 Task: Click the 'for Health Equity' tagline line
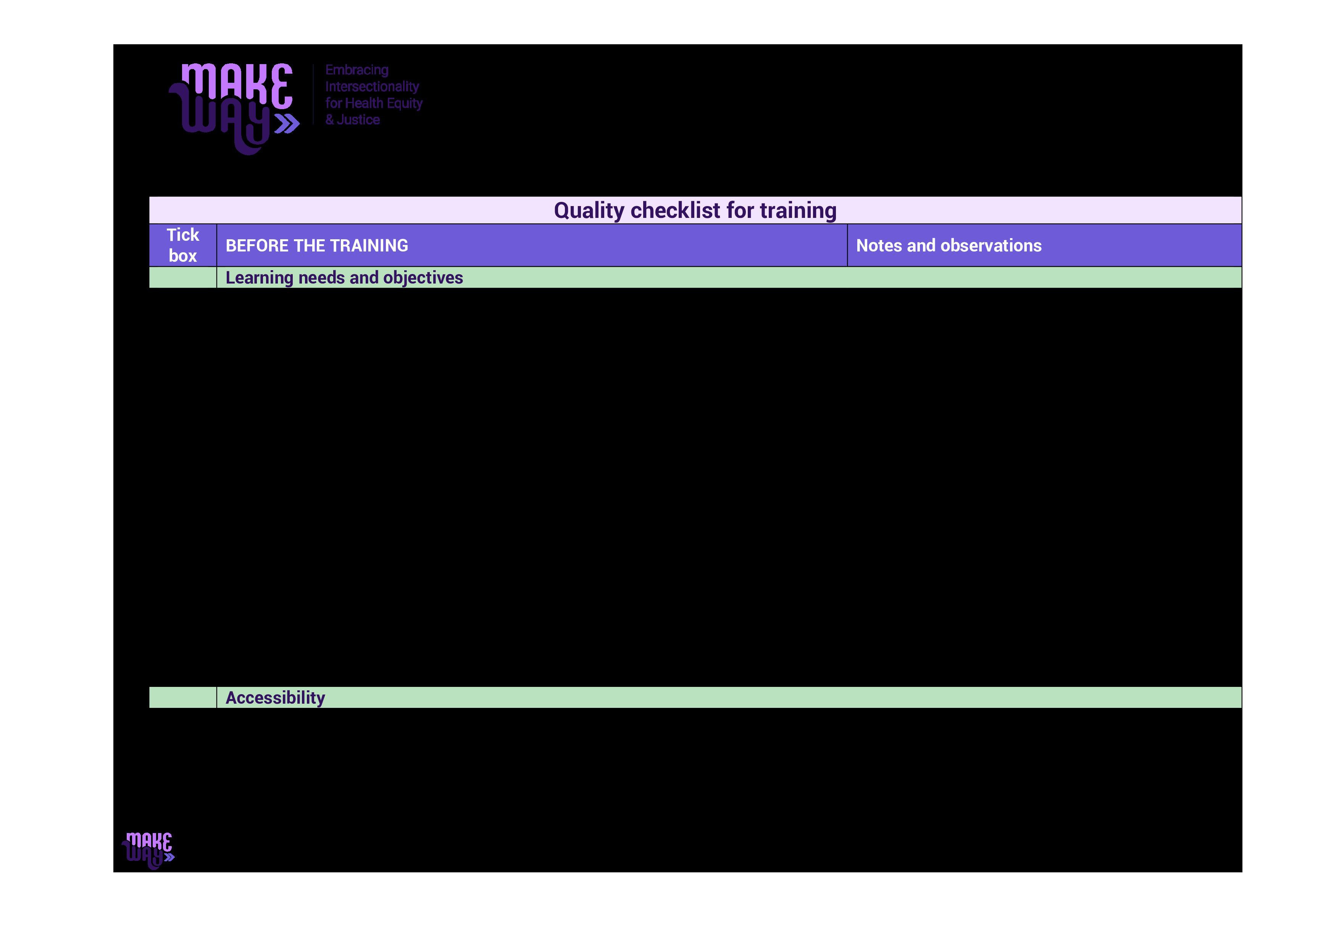[374, 103]
